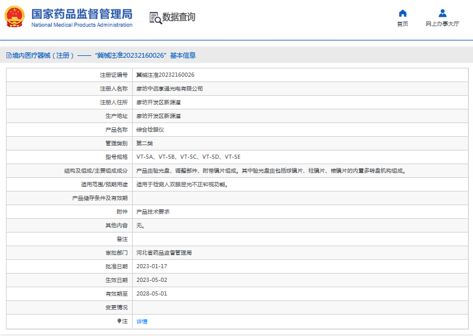Select 管理类别 value 第二类
The image size is (473, 336).
click(145, 143)
